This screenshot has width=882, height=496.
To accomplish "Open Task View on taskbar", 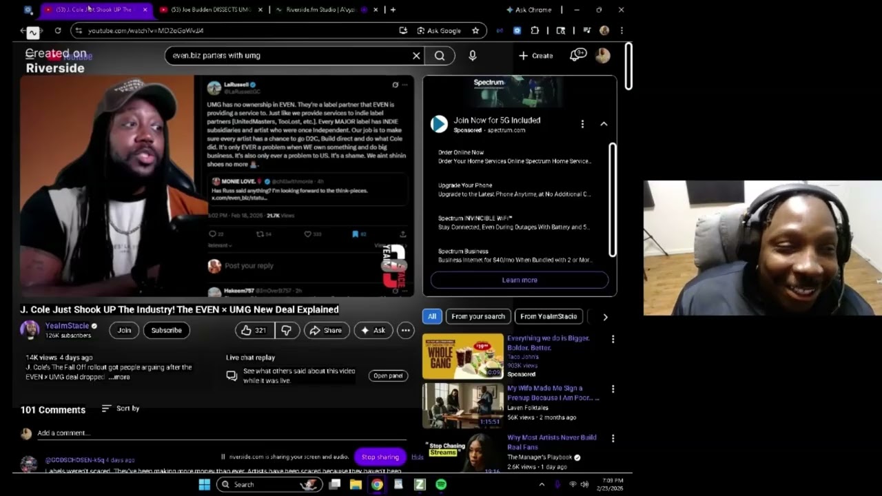I will 334,484.
